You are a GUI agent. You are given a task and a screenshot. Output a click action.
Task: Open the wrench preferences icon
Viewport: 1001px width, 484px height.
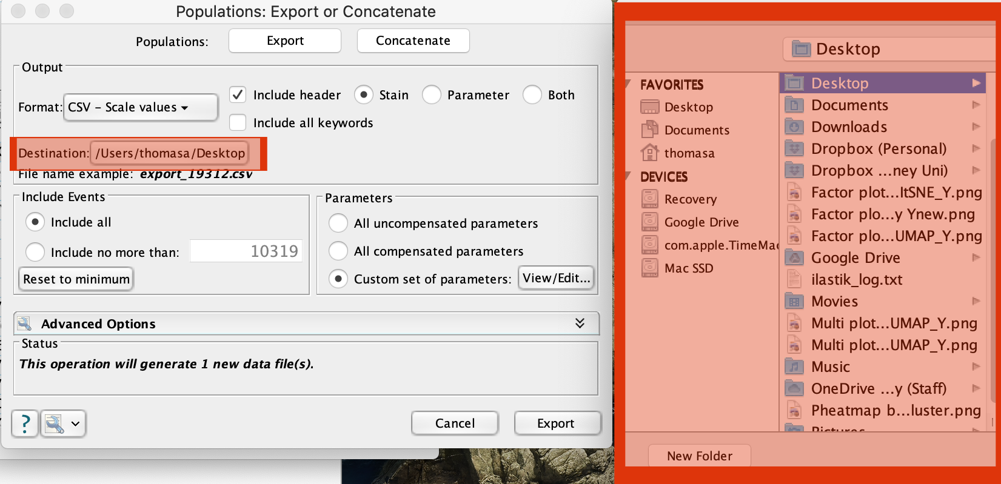55,423
